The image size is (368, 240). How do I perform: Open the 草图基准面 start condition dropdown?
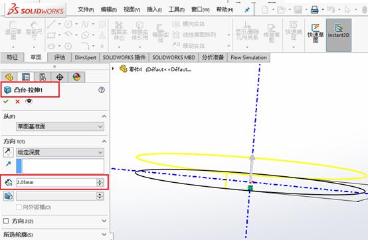coord(60,126)
